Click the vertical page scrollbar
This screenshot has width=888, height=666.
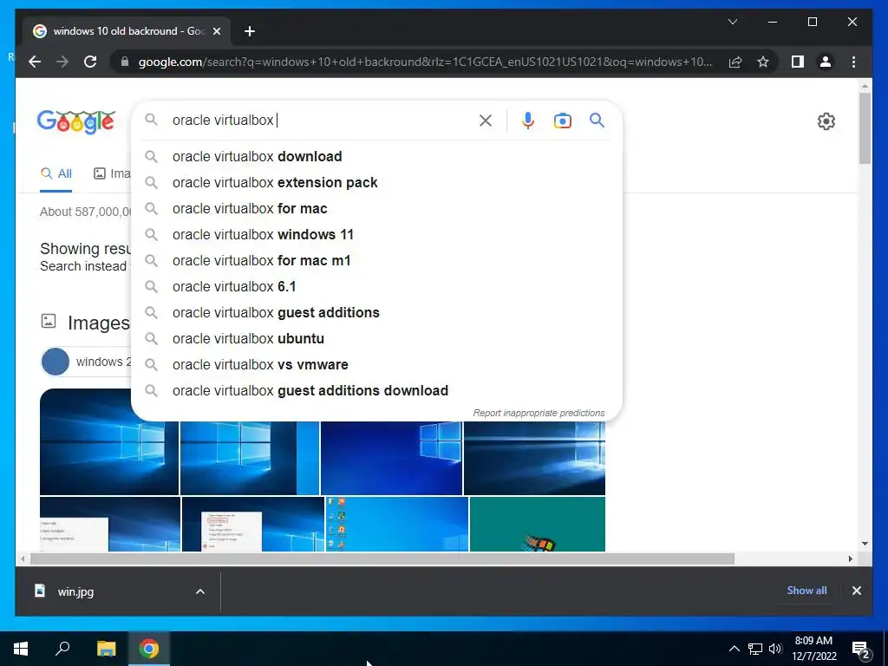(865, 128)
